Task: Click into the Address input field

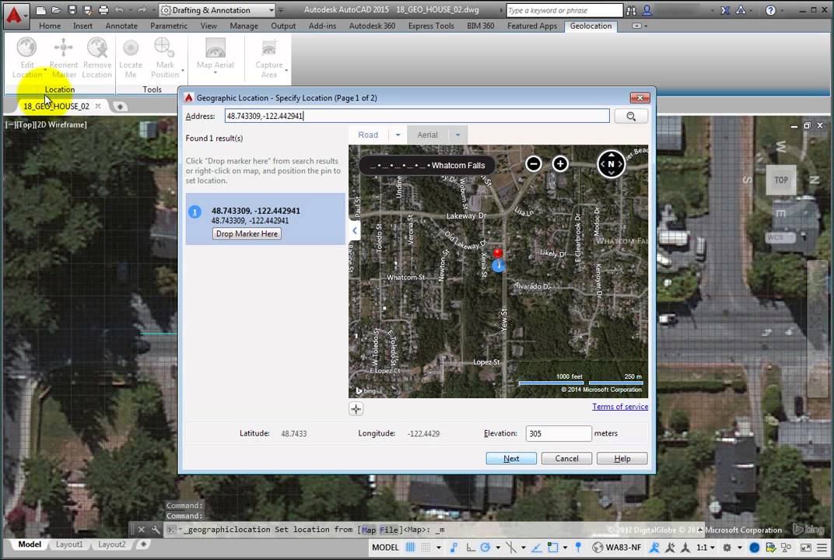Action: pyautogui.click(x=417, y=116)
